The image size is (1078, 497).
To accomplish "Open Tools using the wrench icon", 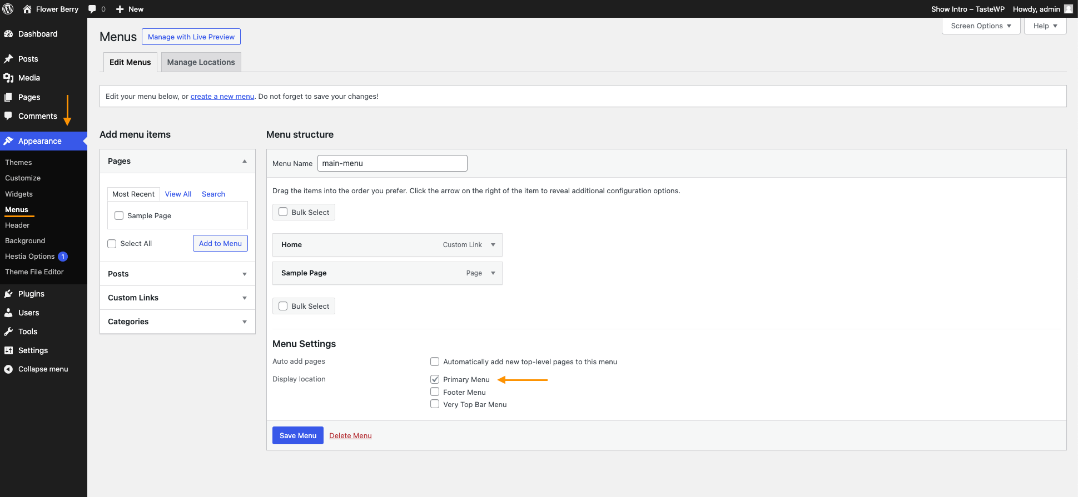I will (x=8, y=332).
